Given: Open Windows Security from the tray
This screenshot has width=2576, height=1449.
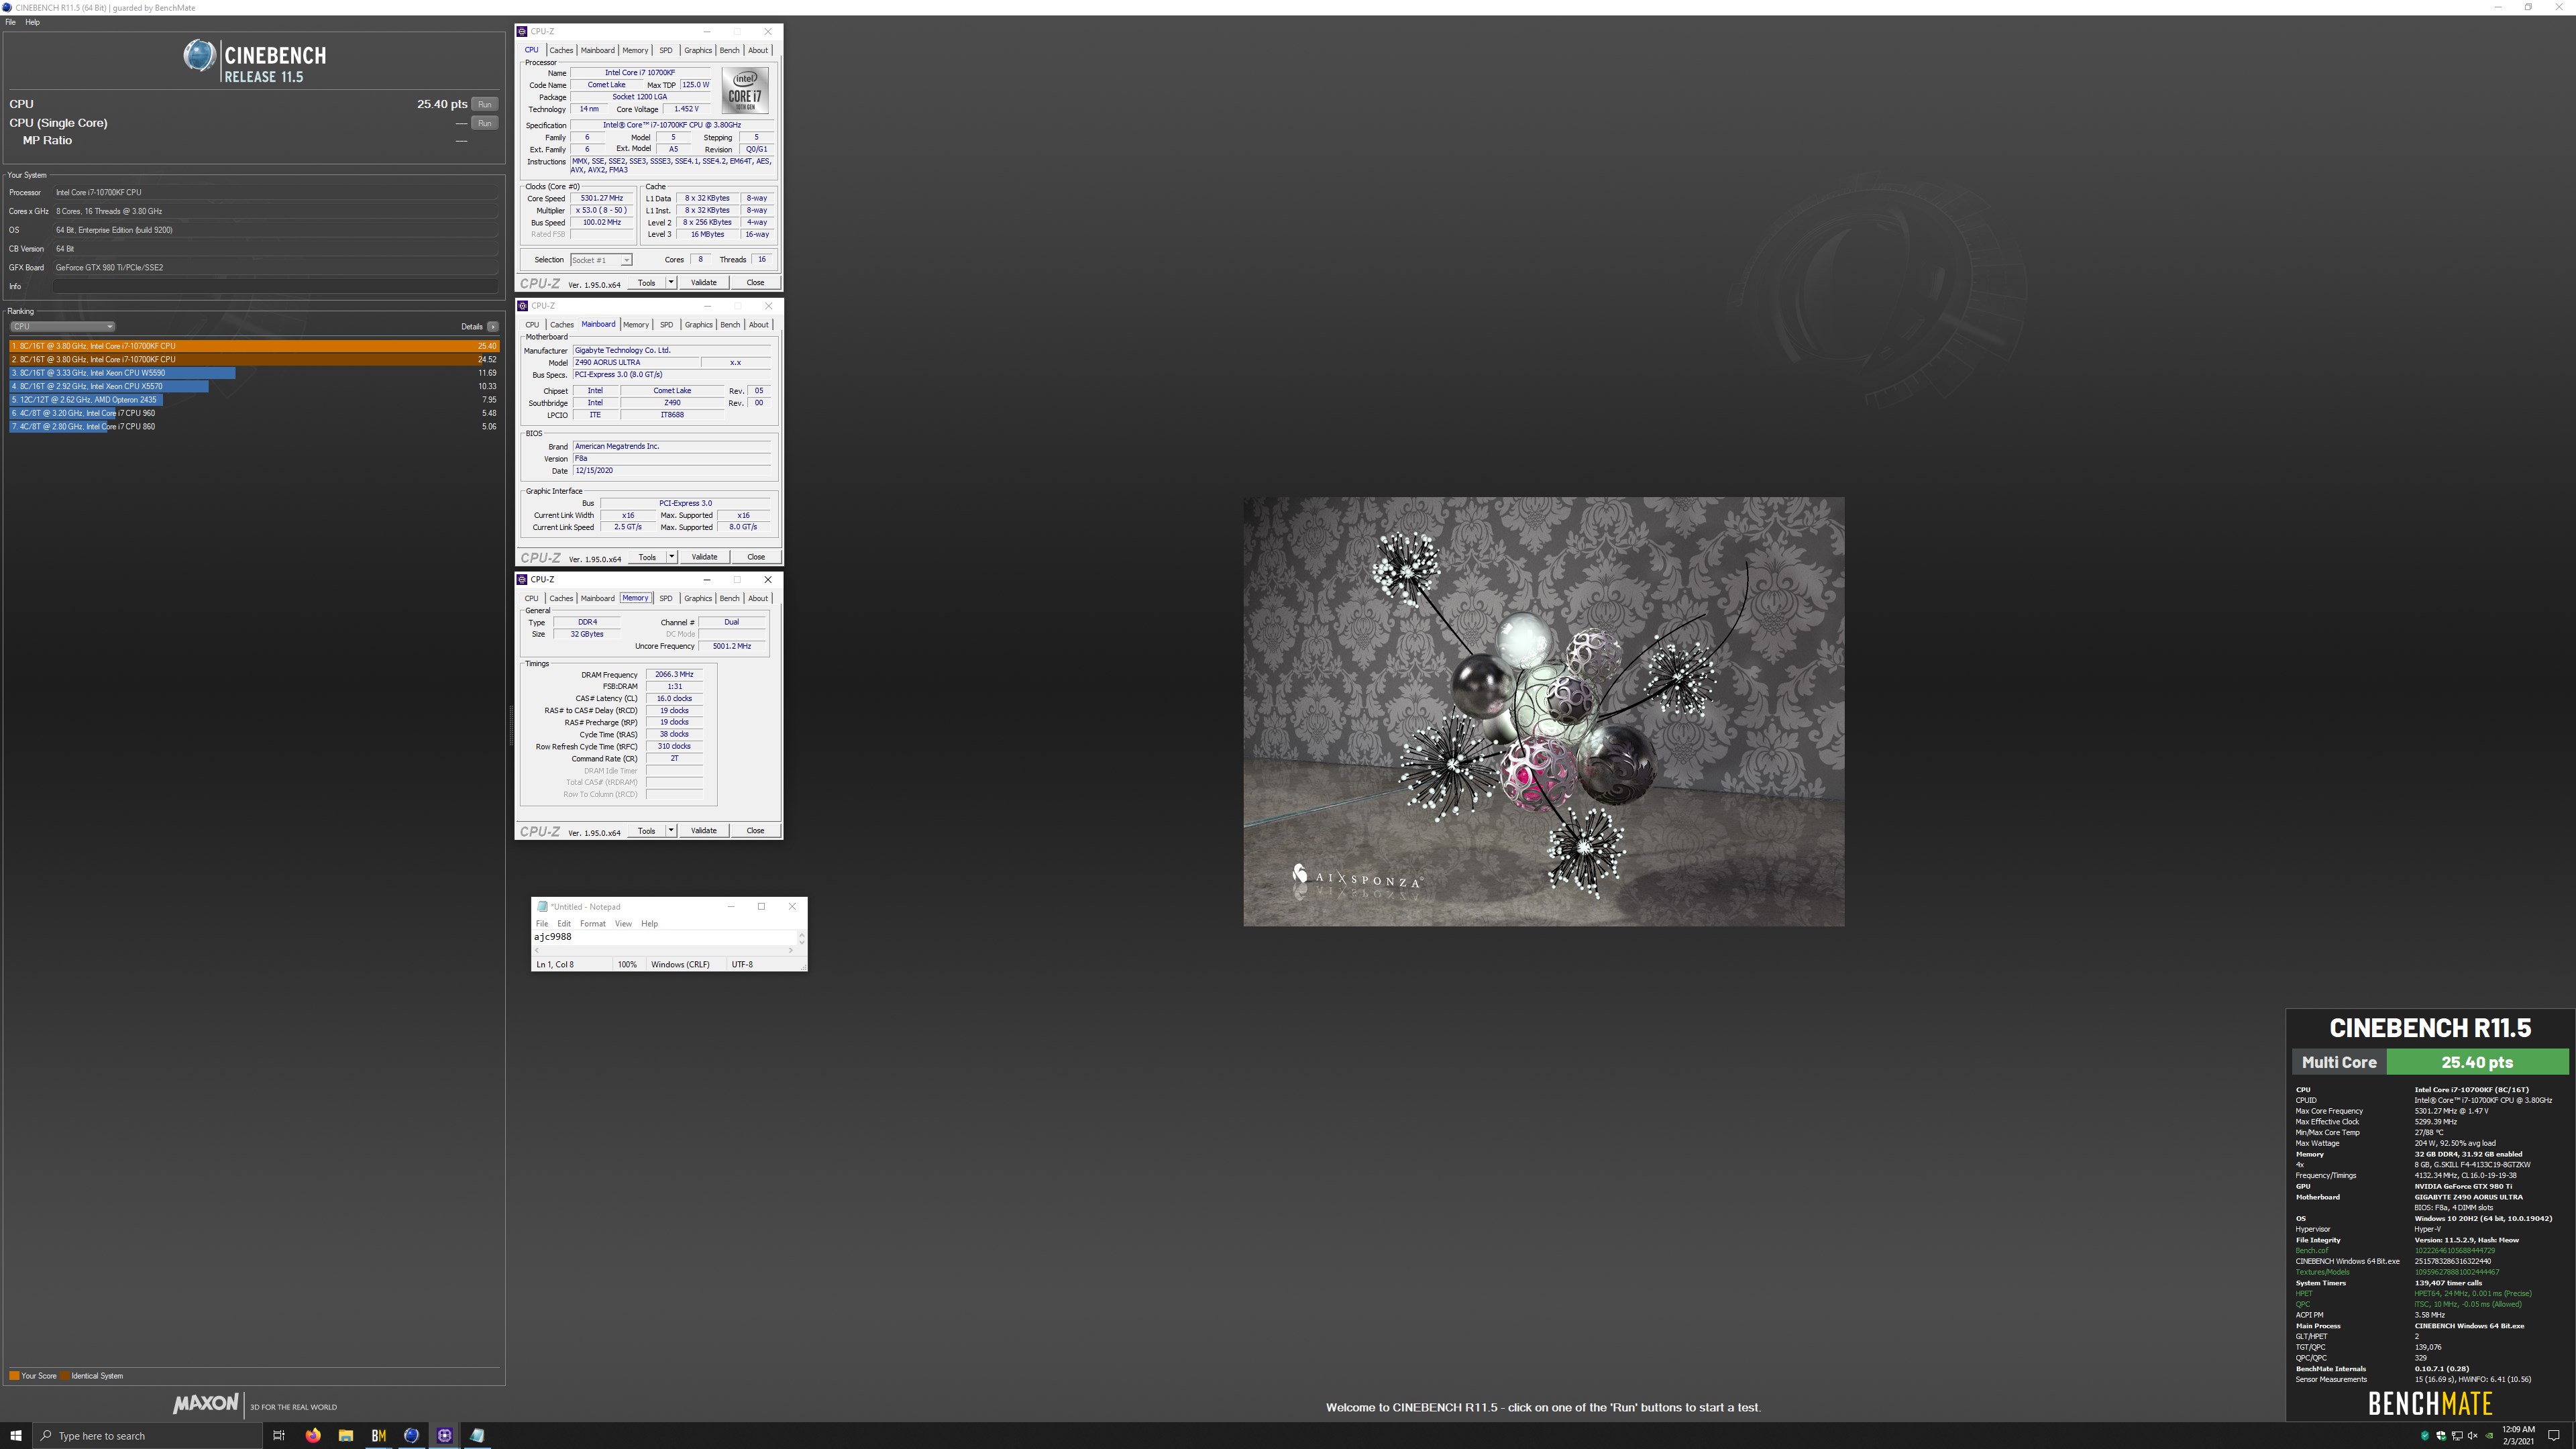Looking at the screenshot, I should [2441, 1436].
